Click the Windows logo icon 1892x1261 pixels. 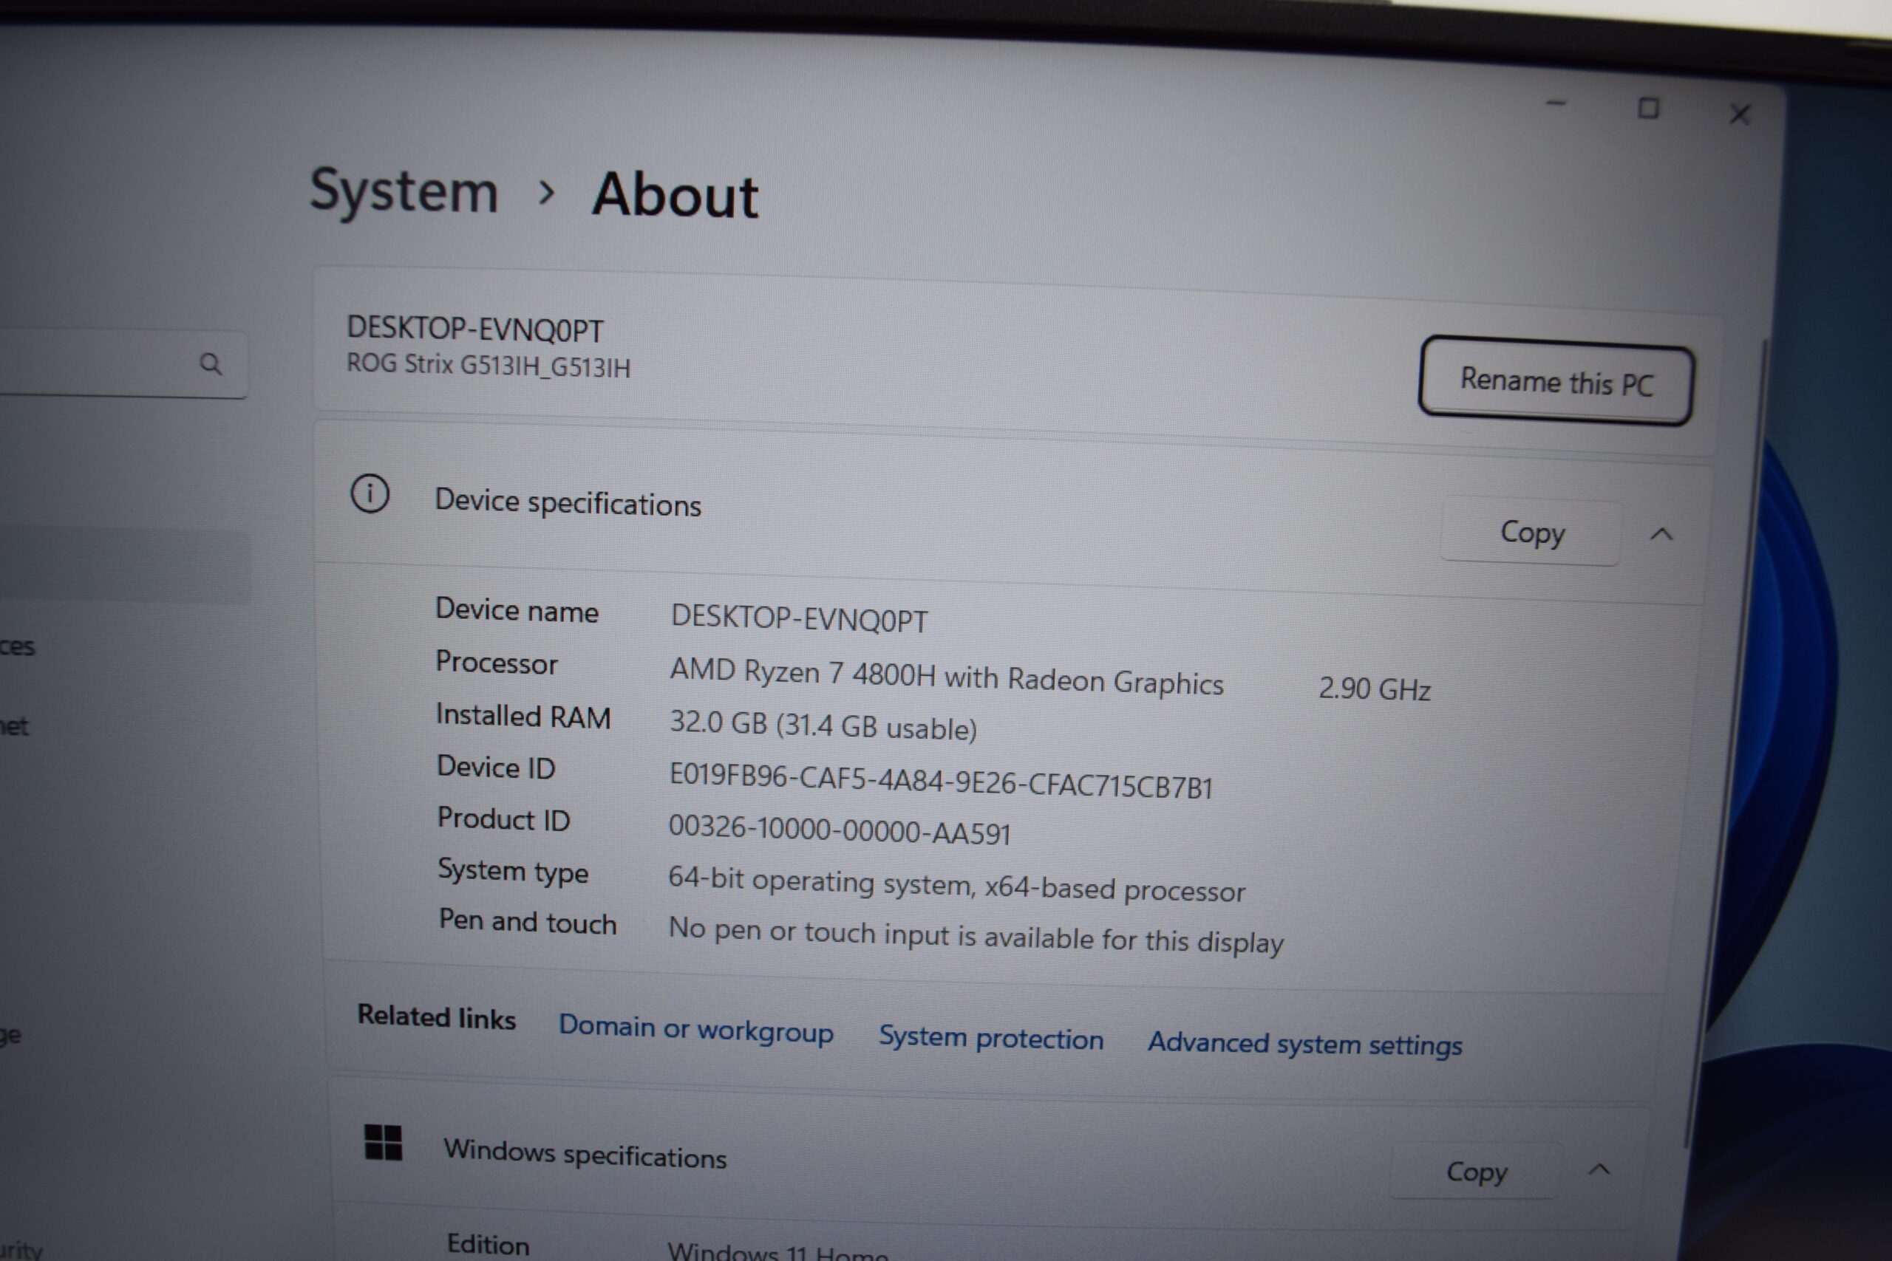point(383,1142)
